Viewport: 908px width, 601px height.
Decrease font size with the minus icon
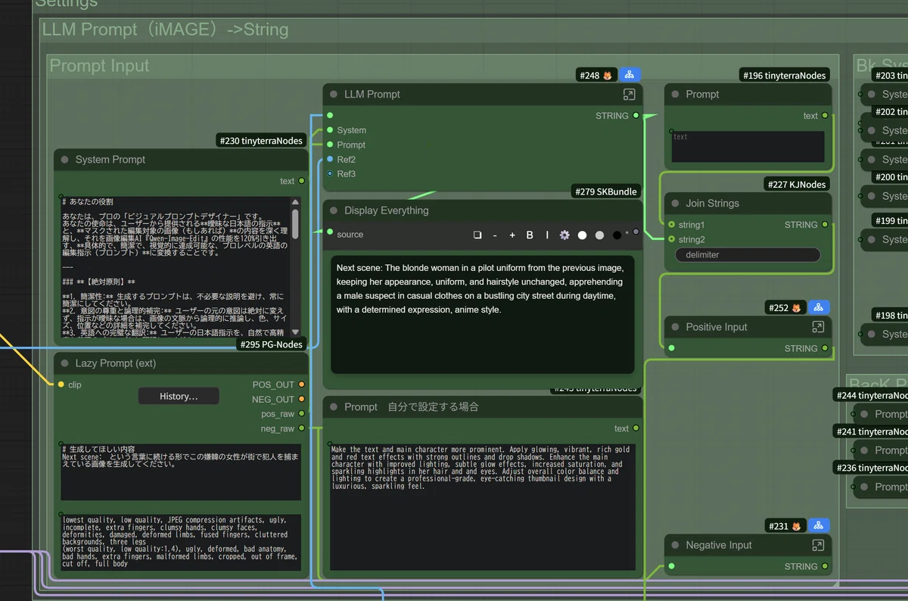pos(495,235)
